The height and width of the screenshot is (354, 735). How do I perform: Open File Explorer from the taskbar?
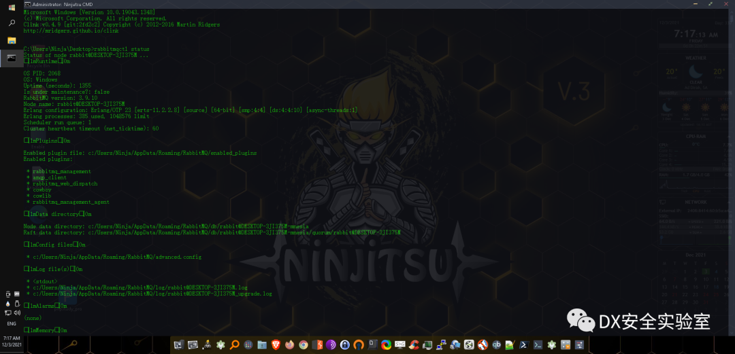click(x=12, y=40)
